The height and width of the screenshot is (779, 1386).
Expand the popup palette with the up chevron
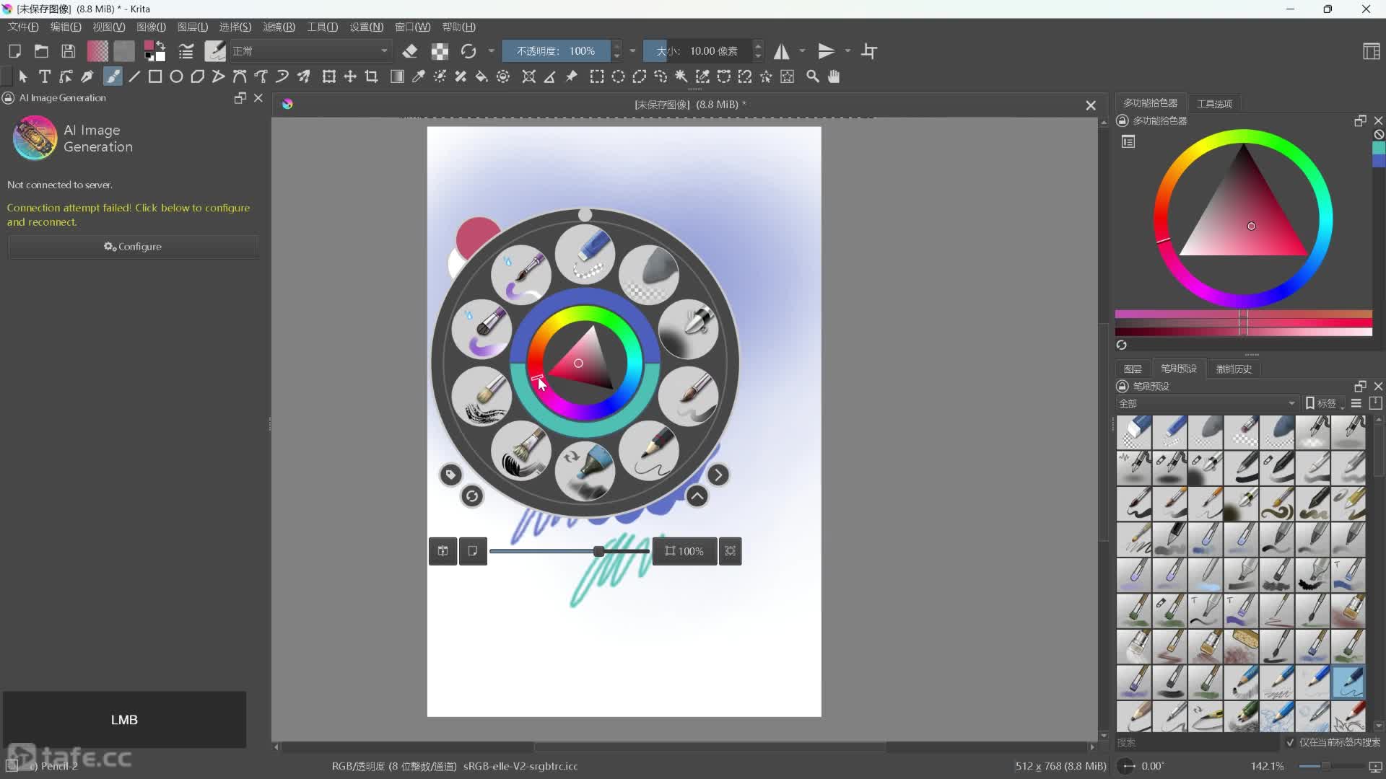tap(697, 496)
